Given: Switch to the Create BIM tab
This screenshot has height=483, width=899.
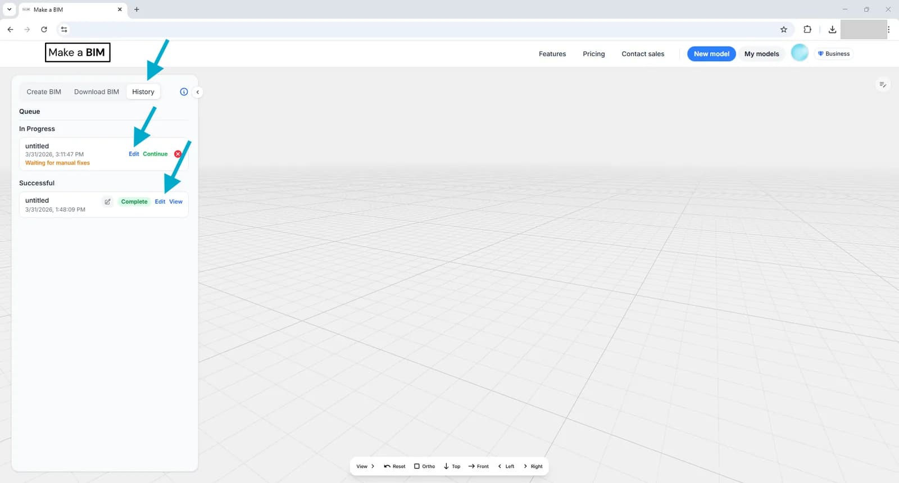Looking at the screenshot, I should 44,92.
